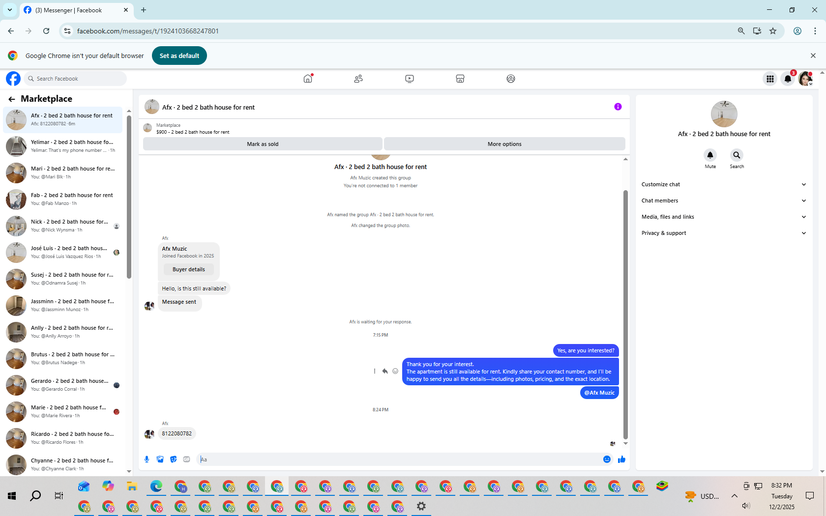Focus the Search Facebook field

(x=75, y=79)
